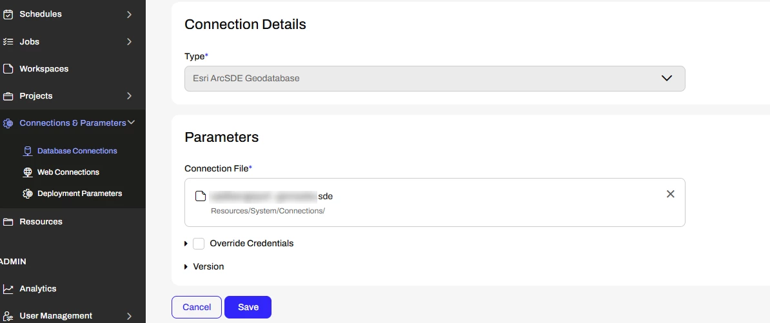The image size is (770, 323).
Task: Enable the Override Credentials checkbox
Action: (199, 244)
